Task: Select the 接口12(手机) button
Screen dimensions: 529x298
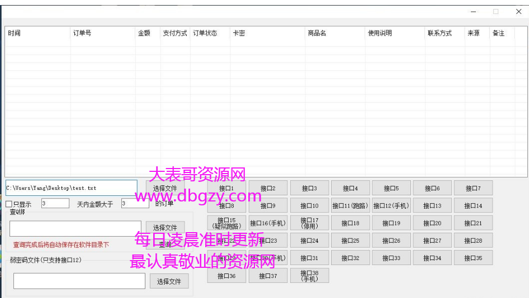Action: pyautogui.click(x=391, y=206)
